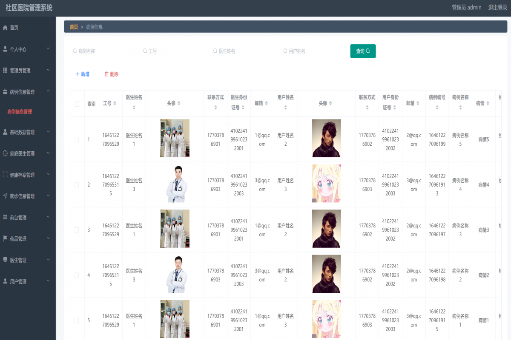The width and height of the screenshot is (511, 340).
Task: Click the flag icon next to 药品管理
Action: [x=6, y=238]
